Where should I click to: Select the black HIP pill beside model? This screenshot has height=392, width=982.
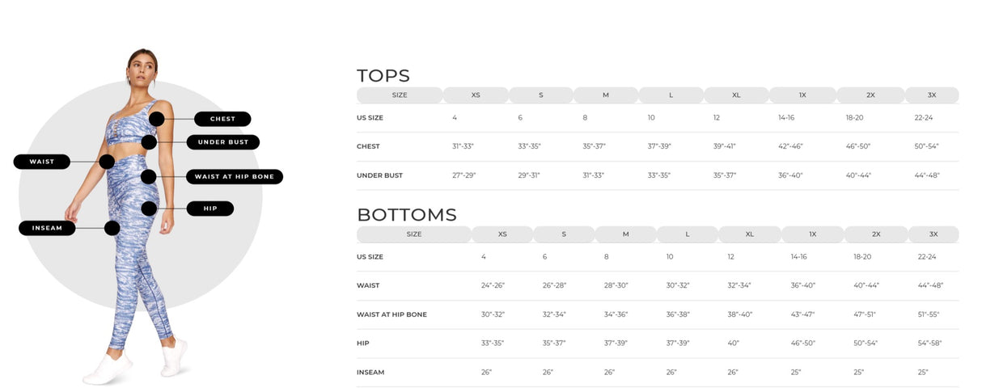[210, 209]
